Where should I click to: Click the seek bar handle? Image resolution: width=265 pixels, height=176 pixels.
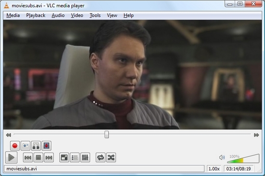(106, 135)
